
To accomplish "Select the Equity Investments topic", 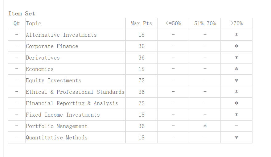I will [x=53, y=81].
